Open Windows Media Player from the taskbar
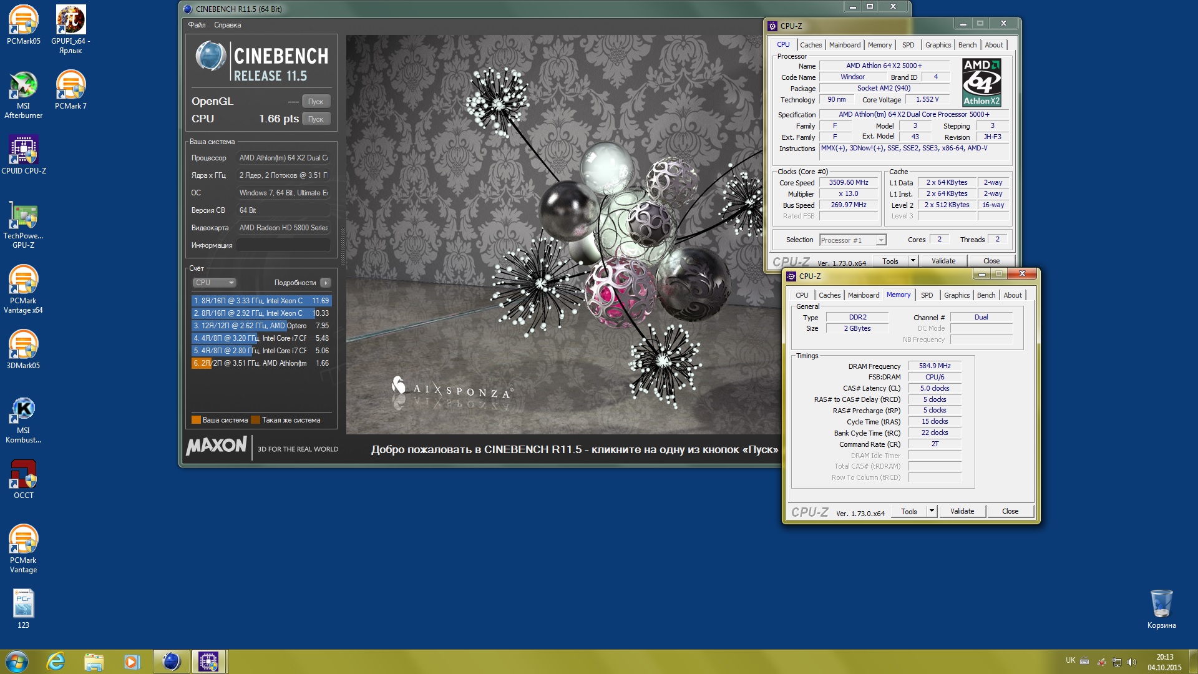This screenshot has height=674, width=1198. (x=132, y=662)
